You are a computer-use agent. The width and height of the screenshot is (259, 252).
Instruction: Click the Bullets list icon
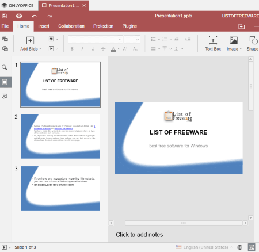153,39
